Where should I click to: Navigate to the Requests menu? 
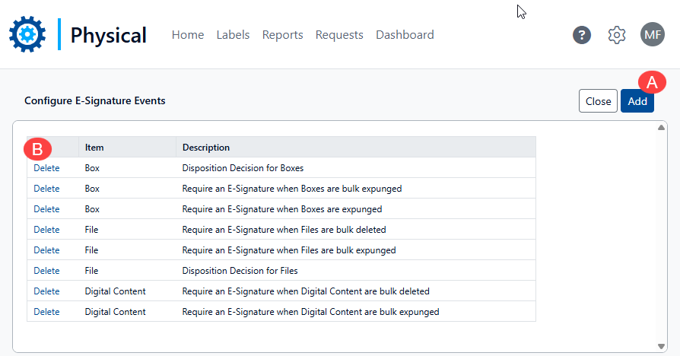pyautogui.click(x=339, y=35)
